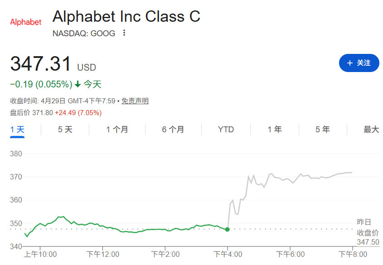Image resolution: width=383 pixels, height=265 pixels.
Task: Open the three-dot more options menu
Action: tap(124, 33)
